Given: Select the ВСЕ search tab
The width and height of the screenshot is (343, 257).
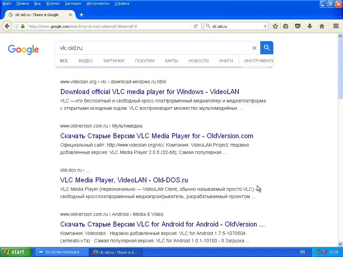Looking at the screenshot, I should tap(64, 61).
